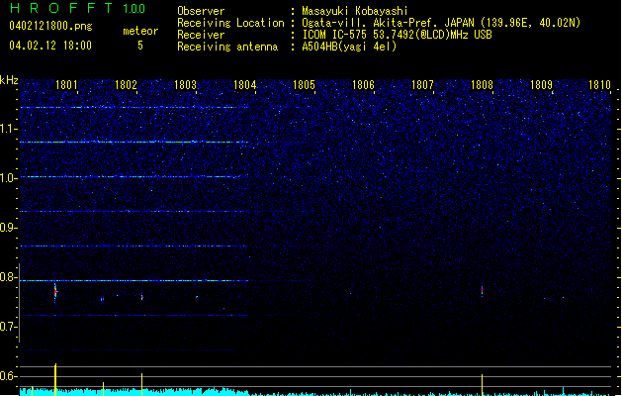Click the 1803 time axis label
622x396 pixels.
point(185,85)
